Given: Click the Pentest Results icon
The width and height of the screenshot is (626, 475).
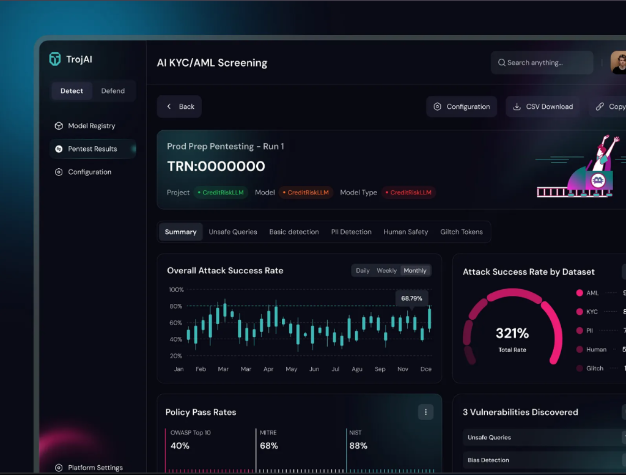Looking at the screenshot, I should (59, 149).
